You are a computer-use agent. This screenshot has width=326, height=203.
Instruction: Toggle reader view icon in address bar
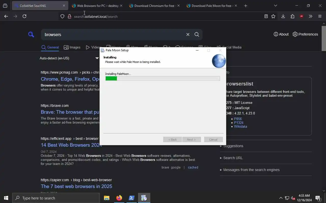(266, 16)
